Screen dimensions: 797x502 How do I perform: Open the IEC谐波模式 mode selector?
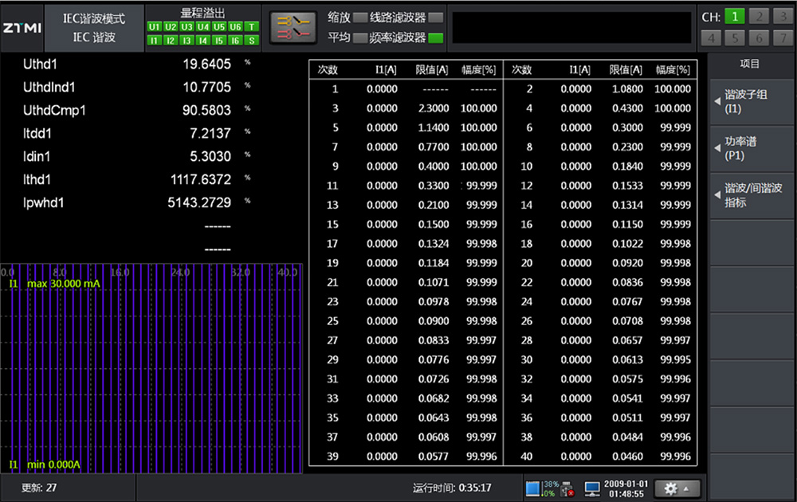94,28
